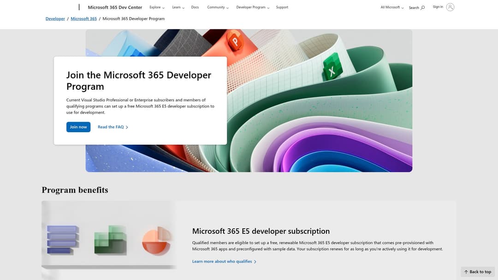498x280 pixels.
Task: Click the Excel icon in the hero image
Action: (332, 68)
